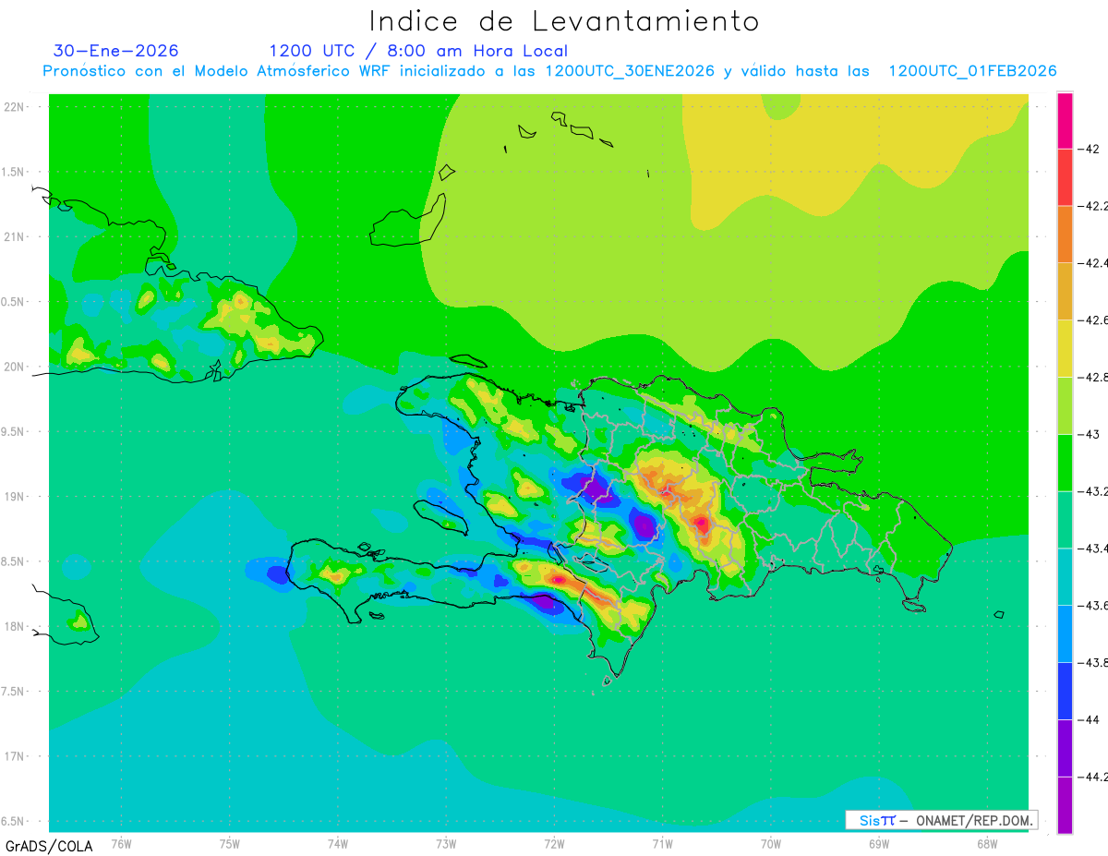The image size is (1108, 856).
Task: Click the violet swatch below -44.2
Action: click(x=1065, y=805)
